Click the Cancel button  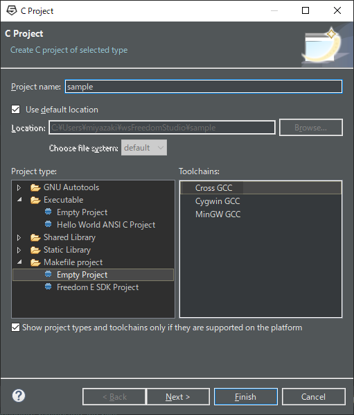tap(314, 397)
